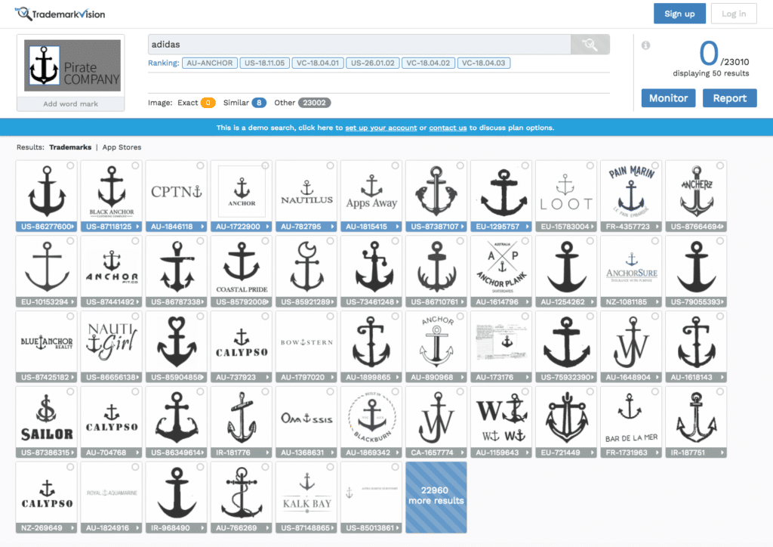This screenshot has height=547, width=773.
Task: Open the Black Anchor logo US-87118125
Action: [112, 192]
